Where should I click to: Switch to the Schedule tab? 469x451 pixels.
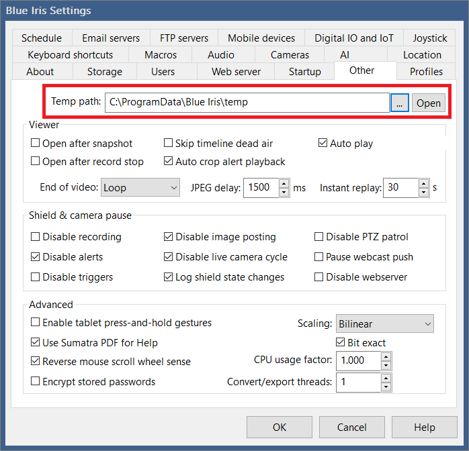point(42,38)
